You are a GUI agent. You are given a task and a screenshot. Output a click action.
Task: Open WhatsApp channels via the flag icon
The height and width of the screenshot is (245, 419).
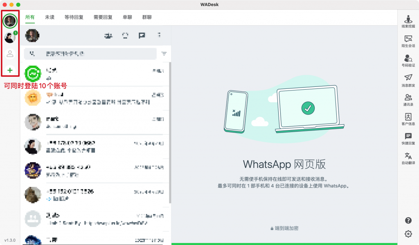142,35
